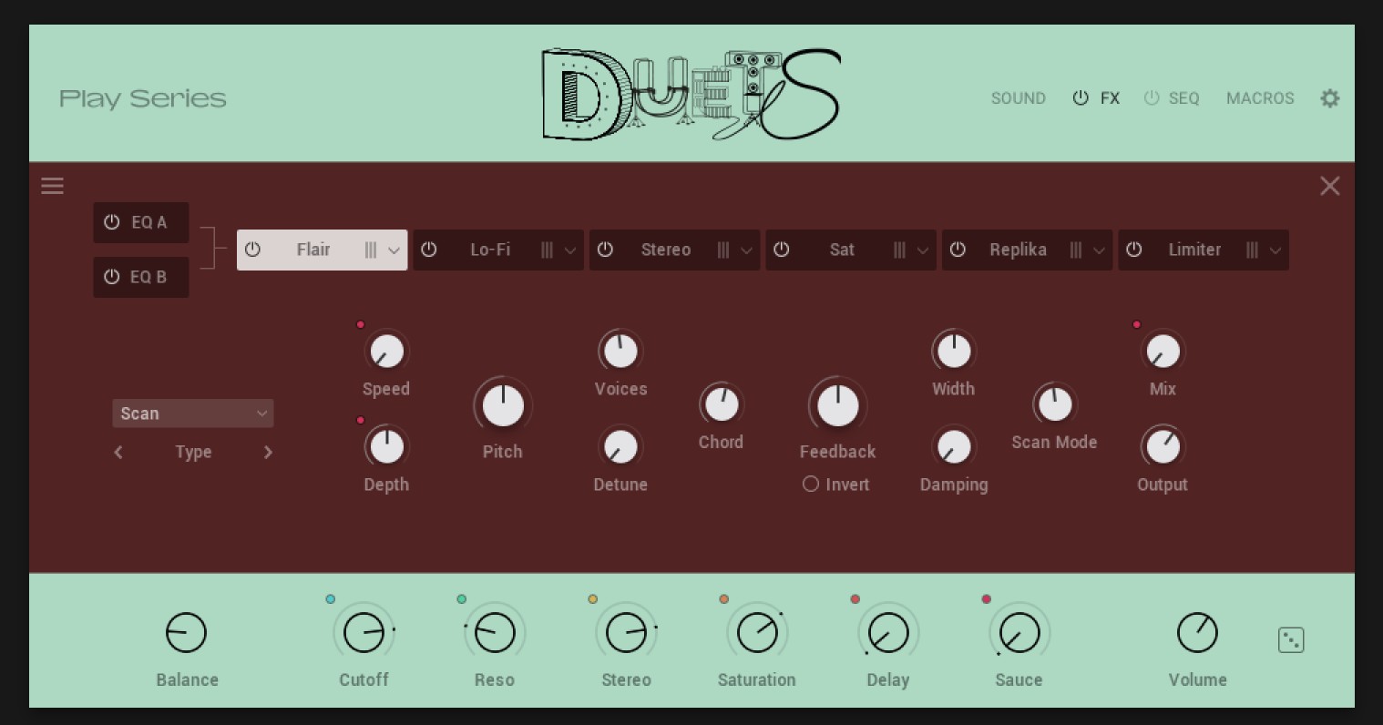Toggle EQ B power button

pos(112,277)
